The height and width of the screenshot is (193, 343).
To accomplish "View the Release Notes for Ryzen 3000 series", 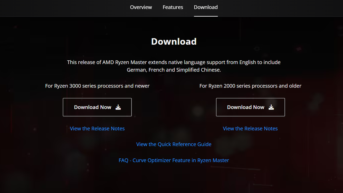I will (97, 129).
